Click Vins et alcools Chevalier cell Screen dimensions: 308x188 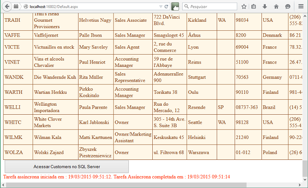(x=55, y=62)
